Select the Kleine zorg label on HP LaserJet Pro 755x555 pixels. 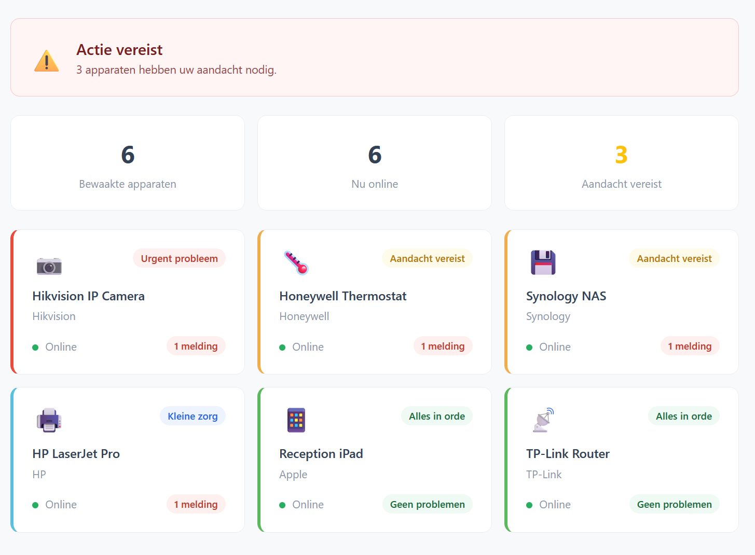pyautogui.click(x=193, y=415)
